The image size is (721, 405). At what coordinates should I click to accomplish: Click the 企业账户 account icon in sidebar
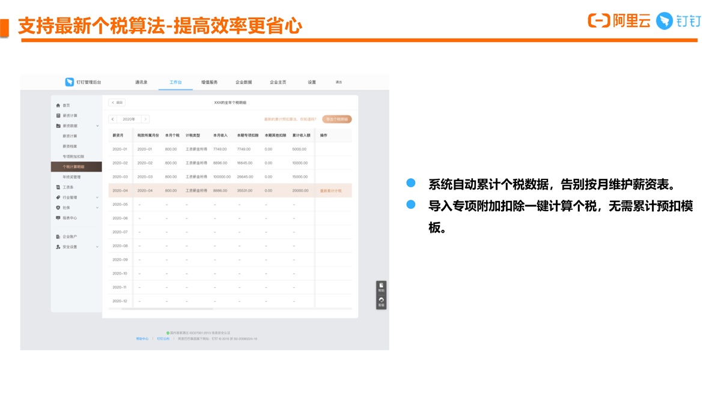tap(58, 236)
